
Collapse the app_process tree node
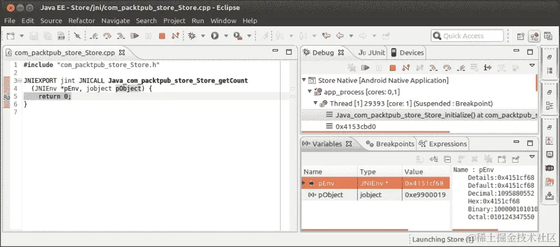coord(310,92)
